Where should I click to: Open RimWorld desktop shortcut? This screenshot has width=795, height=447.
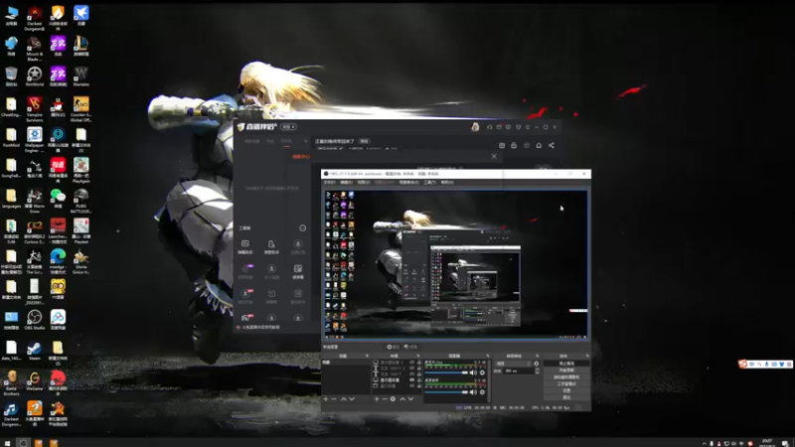point(35,76)
